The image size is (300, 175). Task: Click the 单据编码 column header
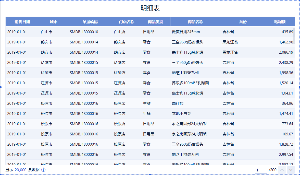[x=90, y=21]
